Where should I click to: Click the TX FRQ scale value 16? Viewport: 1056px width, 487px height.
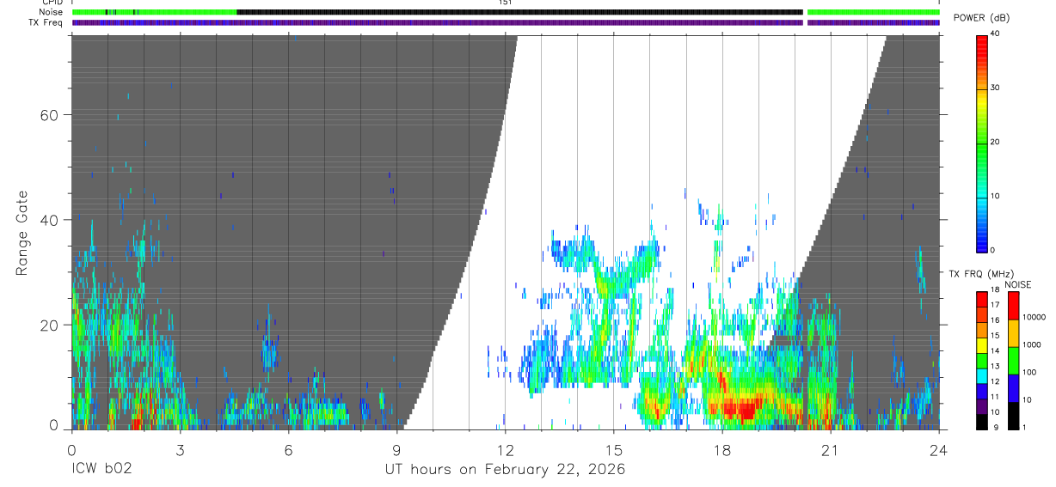[997, 320]
